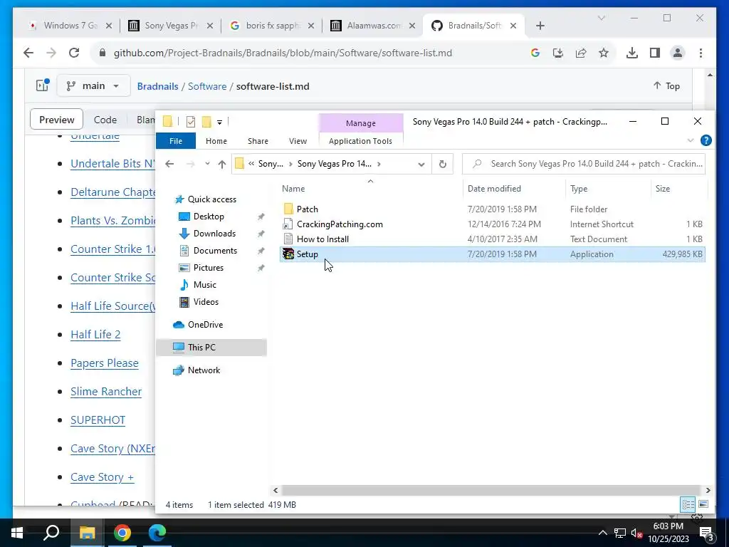Screen dimensions: 729x547
Task: Reload the Chrome page
Action: (74, 53)
